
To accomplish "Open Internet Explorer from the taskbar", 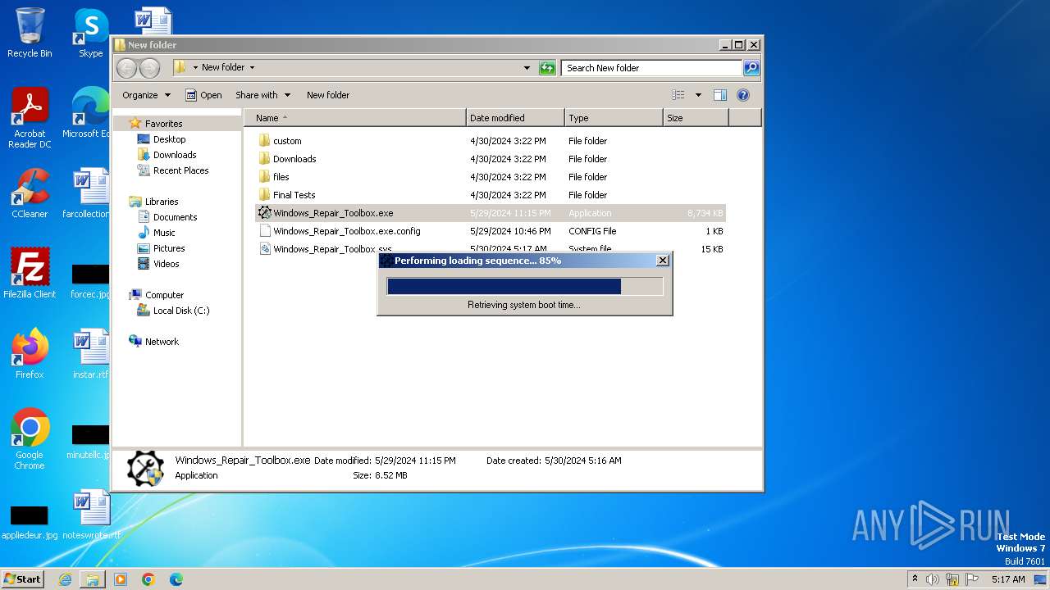I will coord(65,579).
